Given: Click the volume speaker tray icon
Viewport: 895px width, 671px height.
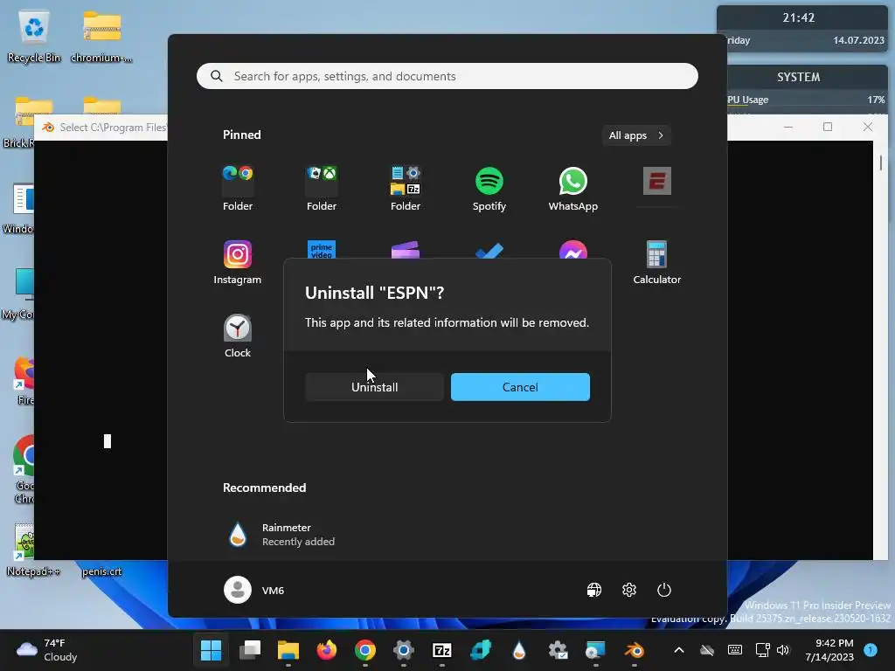Looking at the screenshot, I should click(782, 650).
